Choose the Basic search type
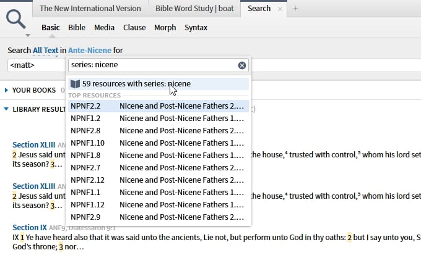The width and height of the screenshot is (421, 258). (x=51, y=28)
